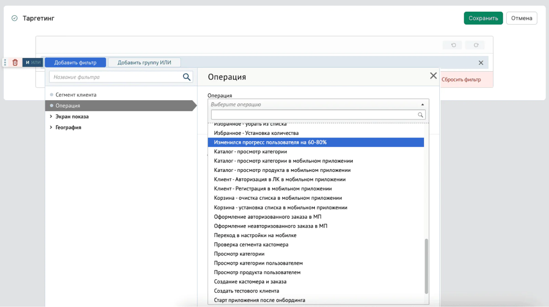Click the operations list scrollbar thumb
Viewport: 549px width, 307px height.
tap(426, 266)
